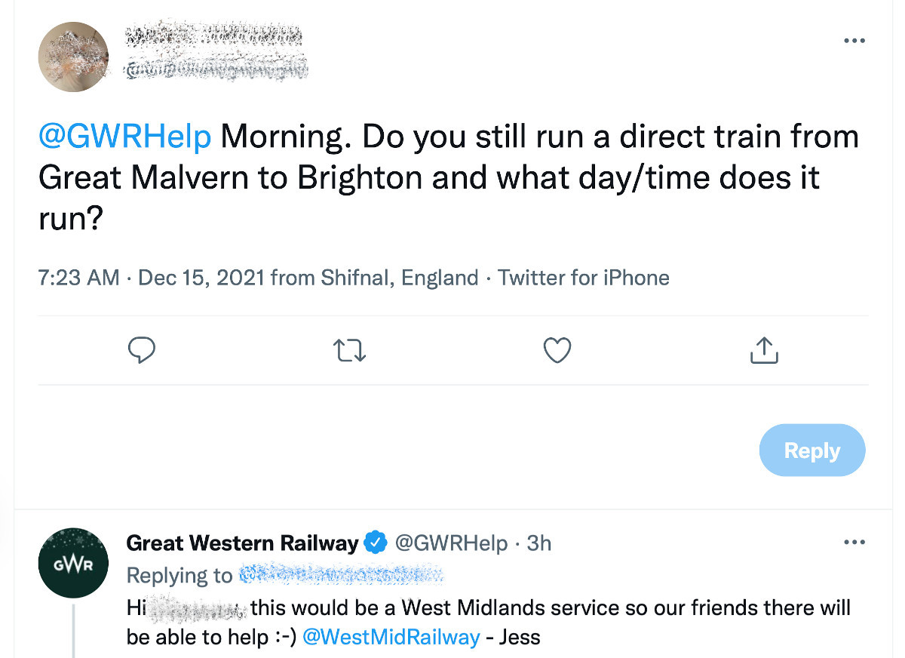This screenshot has width=905, height=658.
Task: Click the 7:23 AM · Dec 15, 2021 timestamp
Action: click(x=151, y=278)
